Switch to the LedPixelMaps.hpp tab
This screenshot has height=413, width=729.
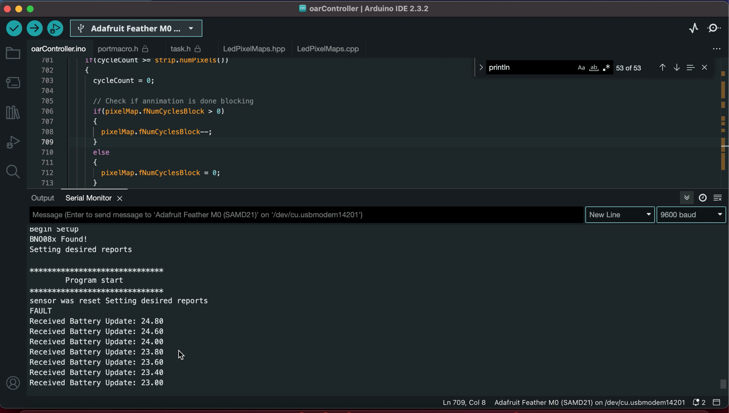click(254, 49)
